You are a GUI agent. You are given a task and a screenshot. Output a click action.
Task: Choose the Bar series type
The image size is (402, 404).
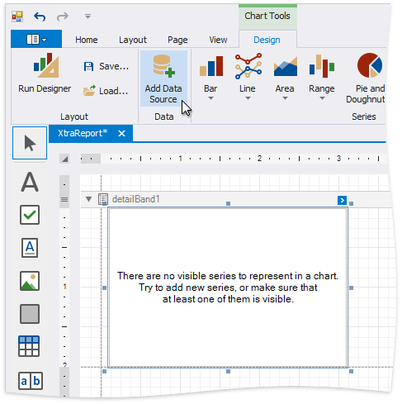pyautogui.click(x=210, y=74)
